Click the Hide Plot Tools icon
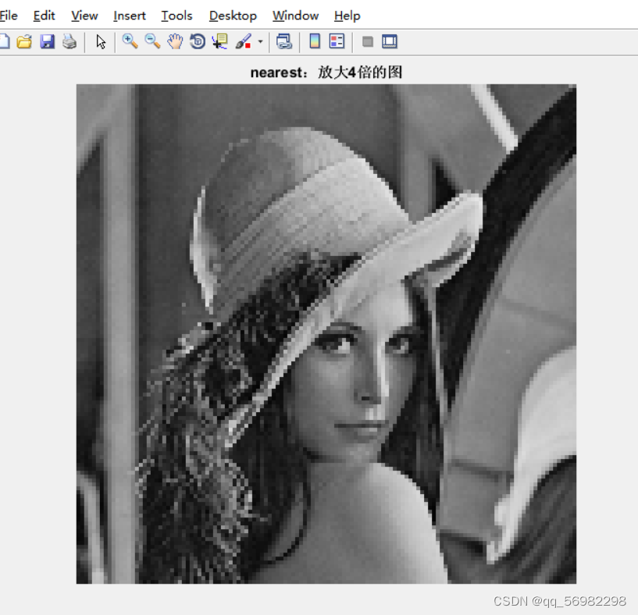The width and height of the screenshot is (638, 615). tap(368, 41)
